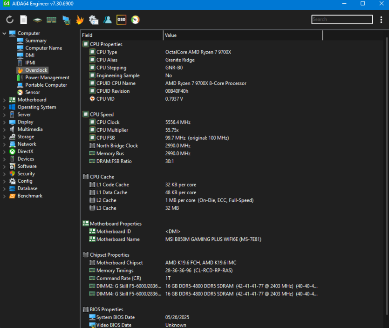Open the Report document icon in toolbar
389x328 pixels.
click(24, 20)
